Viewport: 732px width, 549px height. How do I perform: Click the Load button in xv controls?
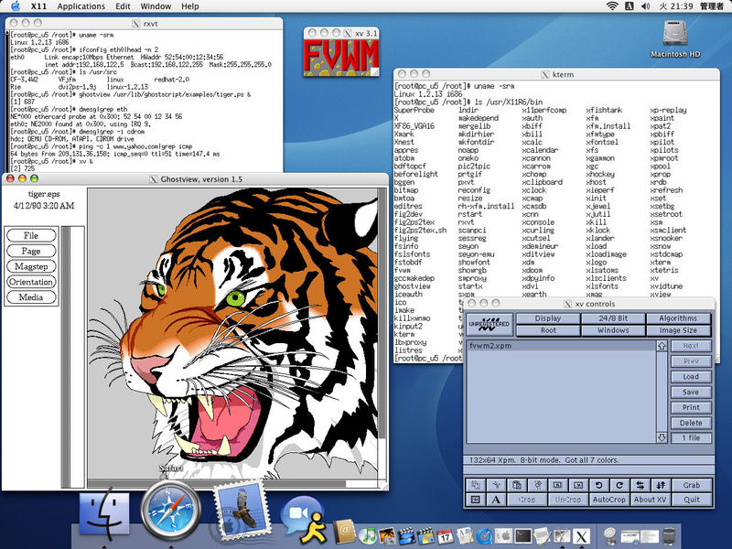coord(691,377)
